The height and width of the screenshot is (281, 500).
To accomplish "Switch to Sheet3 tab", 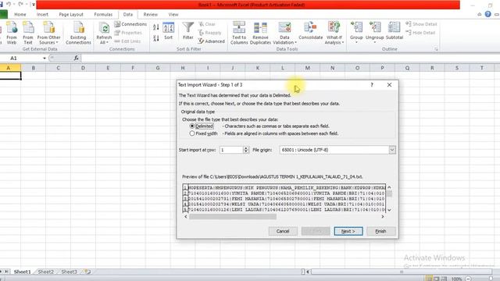I will point(70,272).
